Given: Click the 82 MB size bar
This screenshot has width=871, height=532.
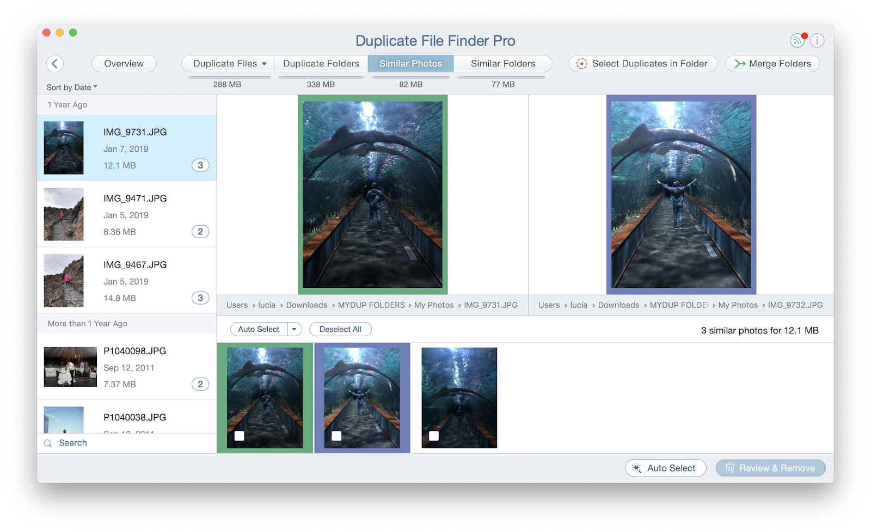Looking at the screenshot, I should click(x=411, y=78).
